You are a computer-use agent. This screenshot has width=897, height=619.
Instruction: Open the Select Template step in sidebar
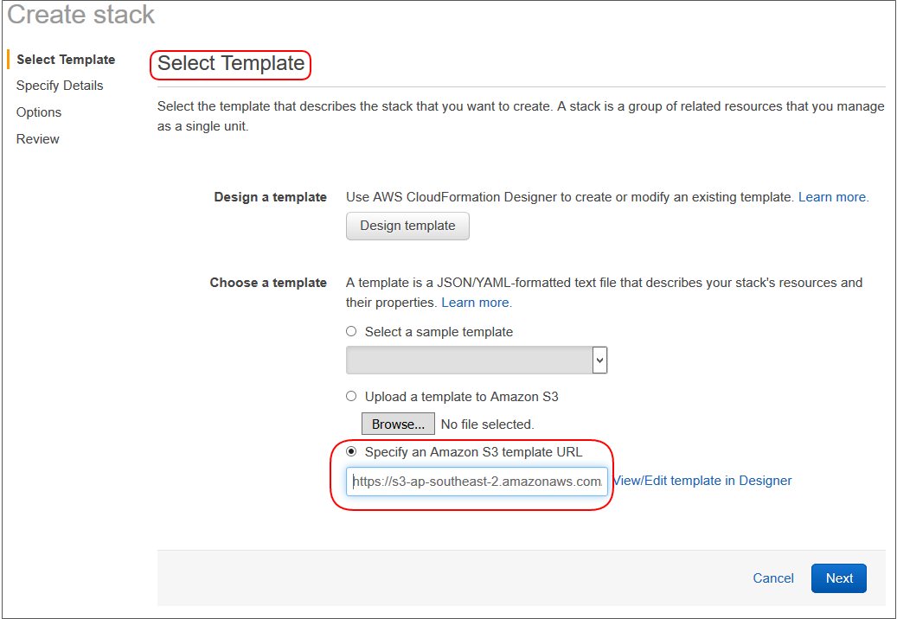66,60
